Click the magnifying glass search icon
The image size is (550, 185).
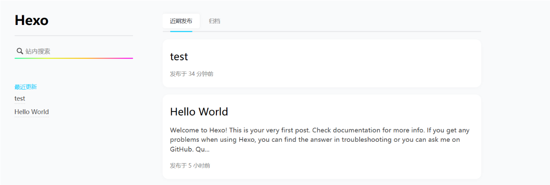coord(20,51)
